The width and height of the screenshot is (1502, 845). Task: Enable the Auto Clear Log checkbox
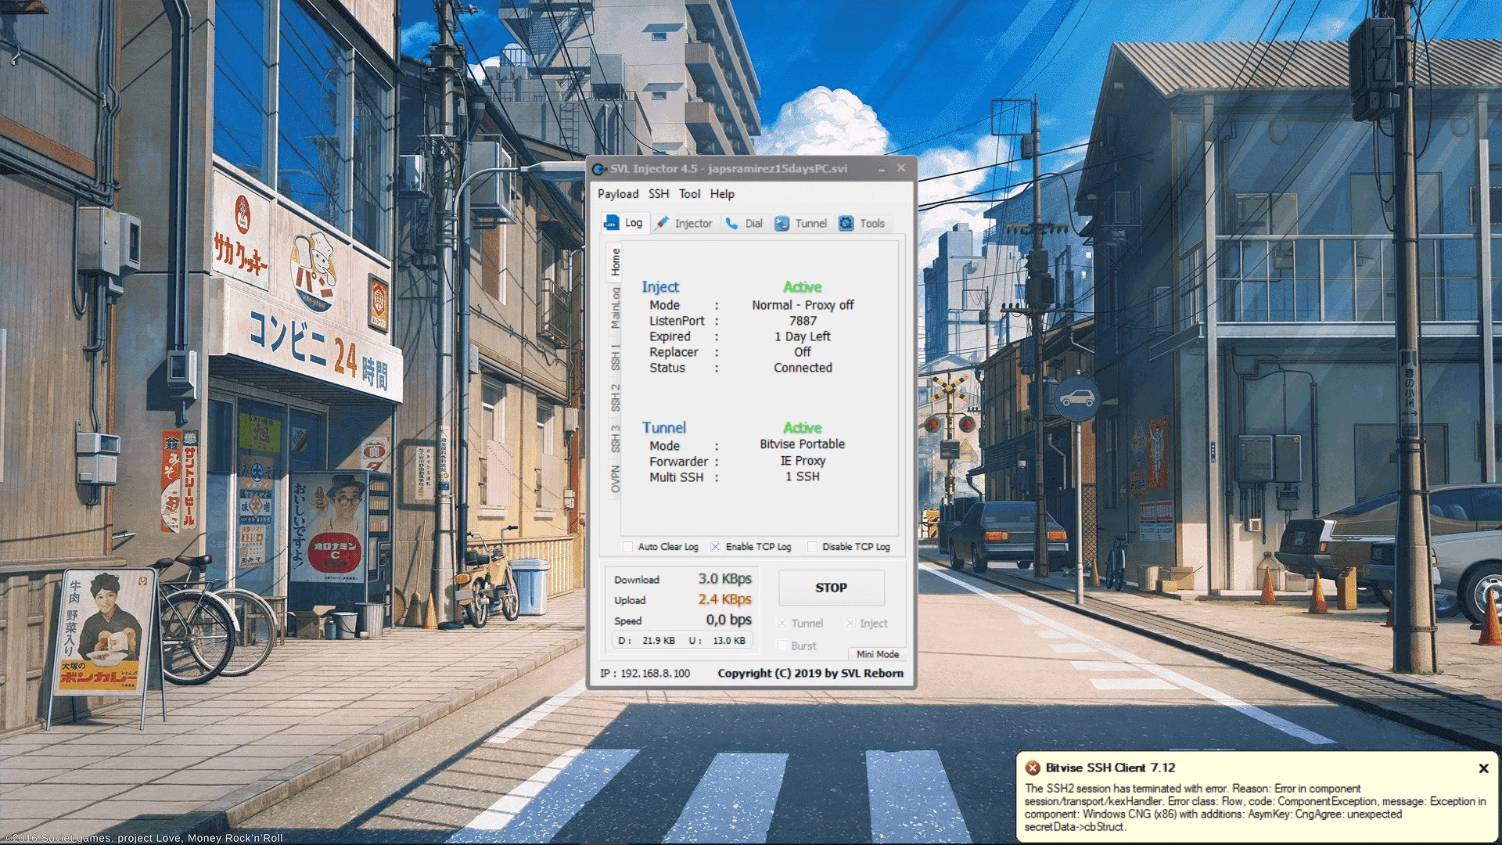(628, 547)
